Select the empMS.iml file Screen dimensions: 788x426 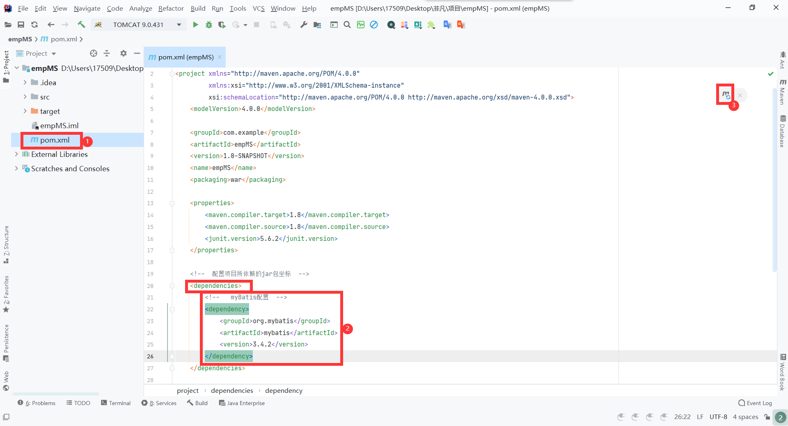[55, 125]
